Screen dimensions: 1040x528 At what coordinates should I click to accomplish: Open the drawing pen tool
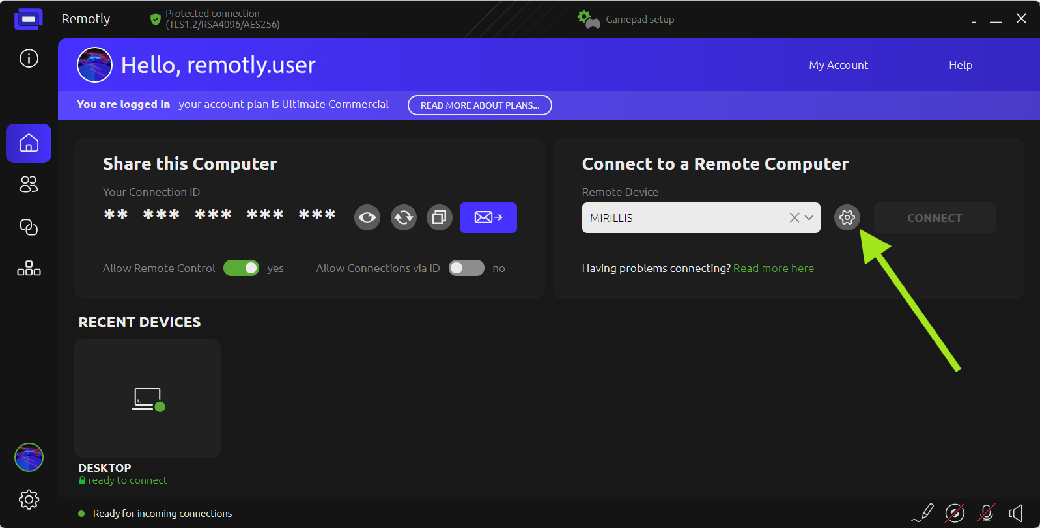click(x=923, y=513)
